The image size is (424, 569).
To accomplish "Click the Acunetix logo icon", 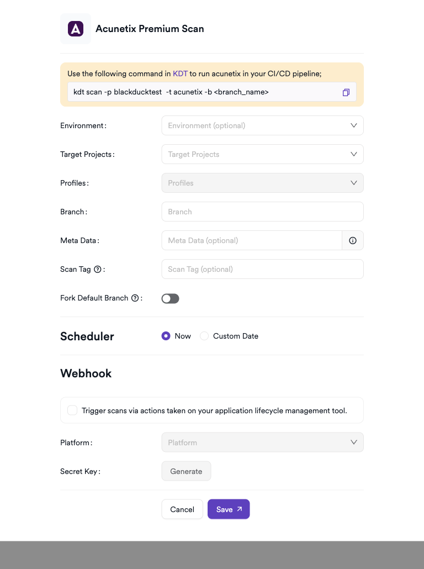I will click(x=76, y=29).
